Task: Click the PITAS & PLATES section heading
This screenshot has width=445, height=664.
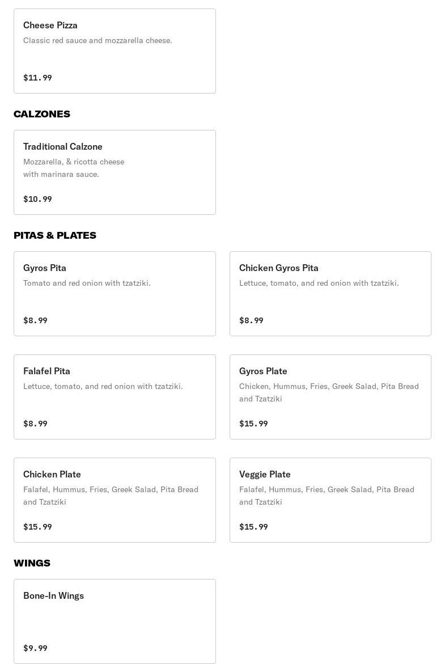Action: click(55, 235)
